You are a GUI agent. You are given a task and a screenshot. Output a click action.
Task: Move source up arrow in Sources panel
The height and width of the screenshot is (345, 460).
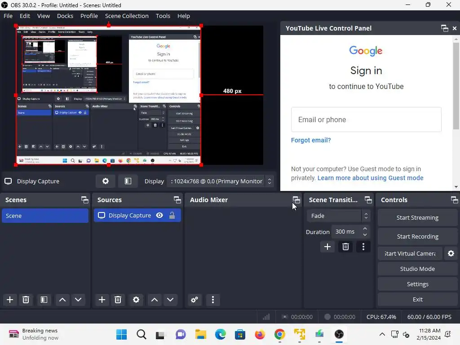pos(155,300)
